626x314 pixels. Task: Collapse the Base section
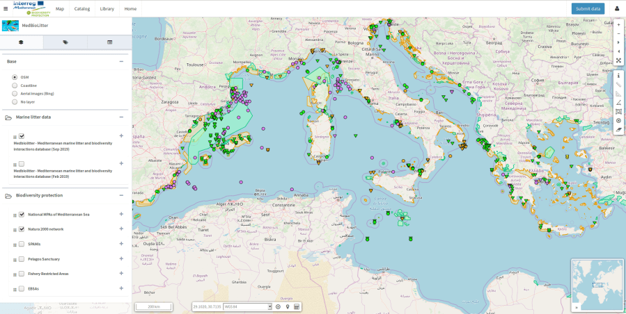(x=121, y=61)
